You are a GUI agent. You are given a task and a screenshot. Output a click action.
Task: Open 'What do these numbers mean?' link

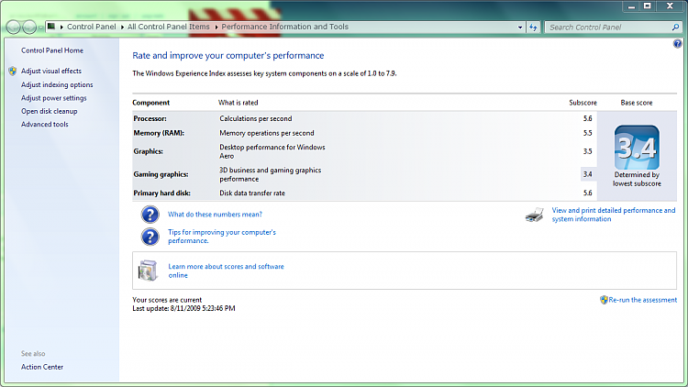(215, 214)
